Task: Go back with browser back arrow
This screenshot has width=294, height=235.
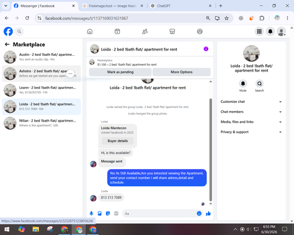Action: coord(6,18)
